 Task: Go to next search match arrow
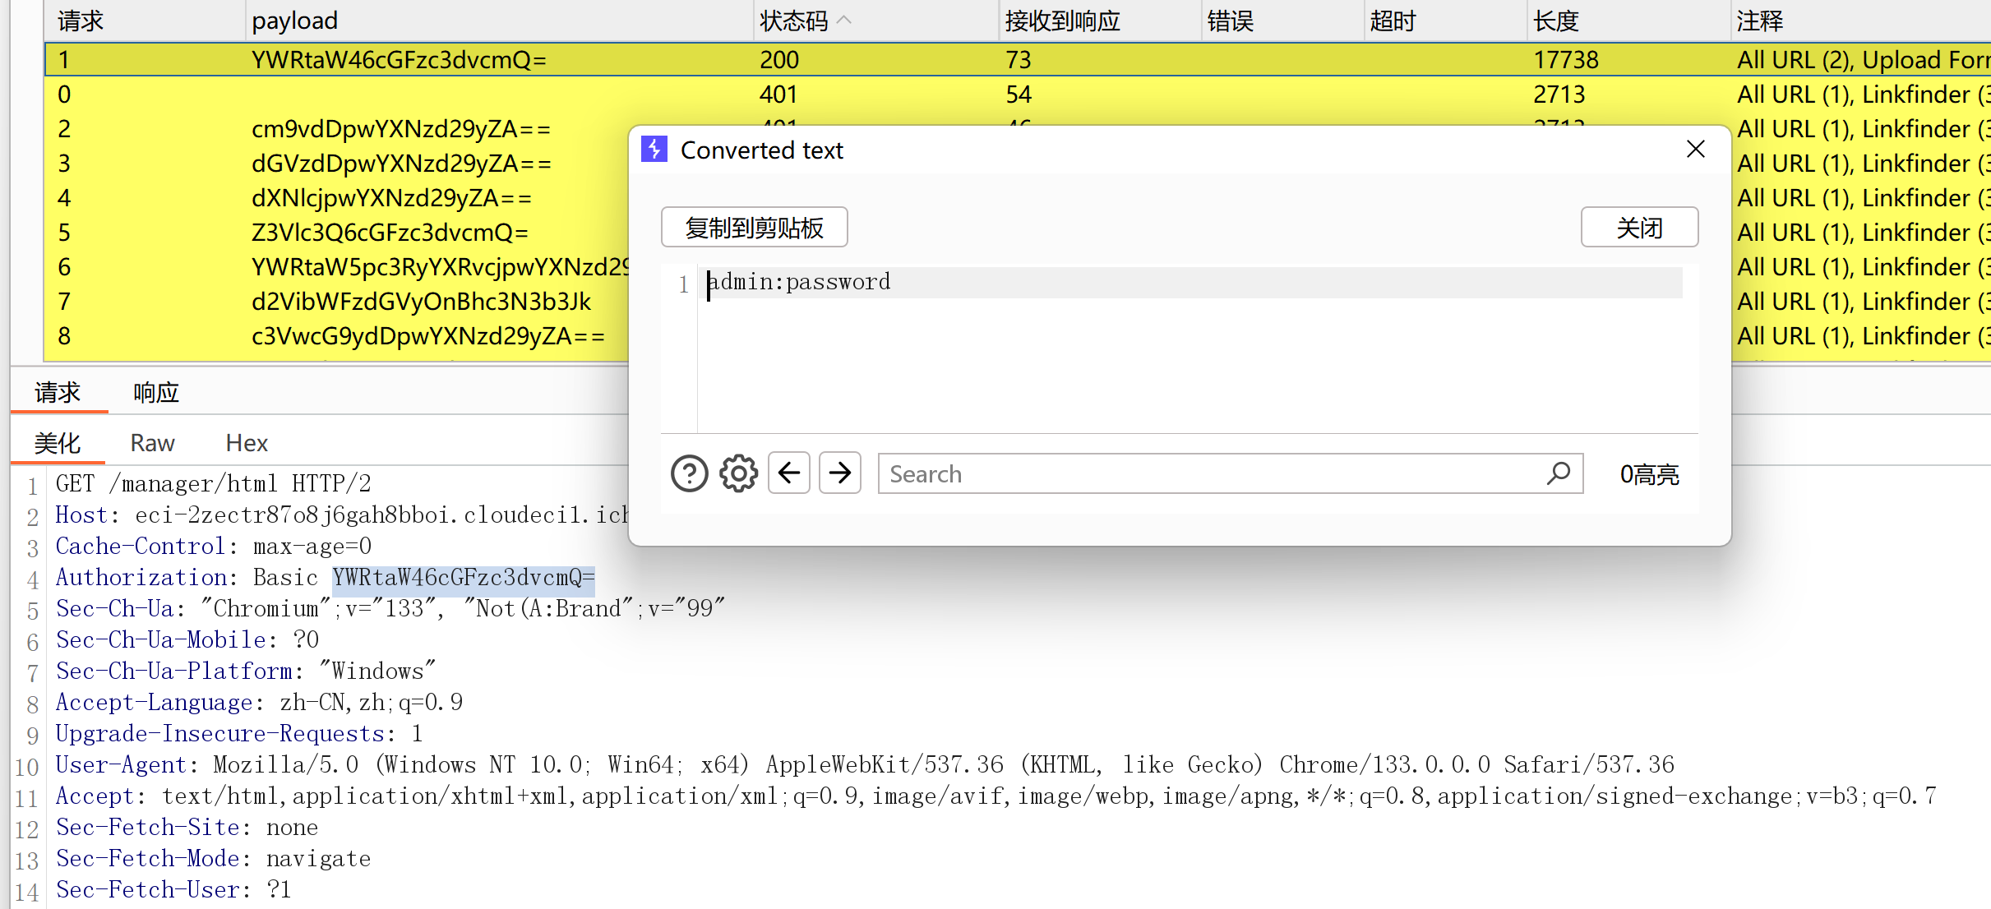pos(839,473)
